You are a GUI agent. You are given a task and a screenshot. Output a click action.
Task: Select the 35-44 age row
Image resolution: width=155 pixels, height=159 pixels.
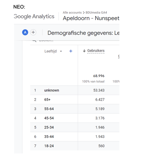[x=75, y=136]
